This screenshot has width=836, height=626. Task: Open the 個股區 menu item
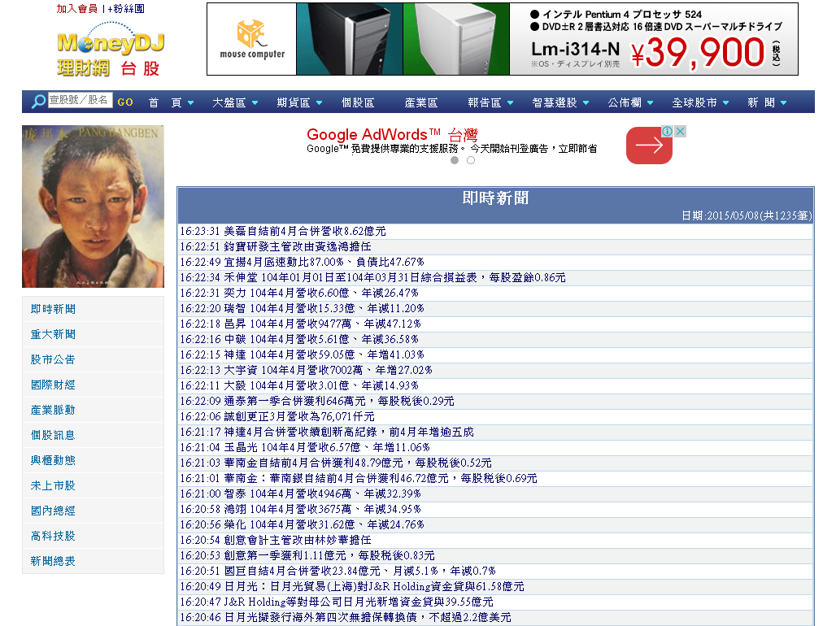click(x=358, y=102)
